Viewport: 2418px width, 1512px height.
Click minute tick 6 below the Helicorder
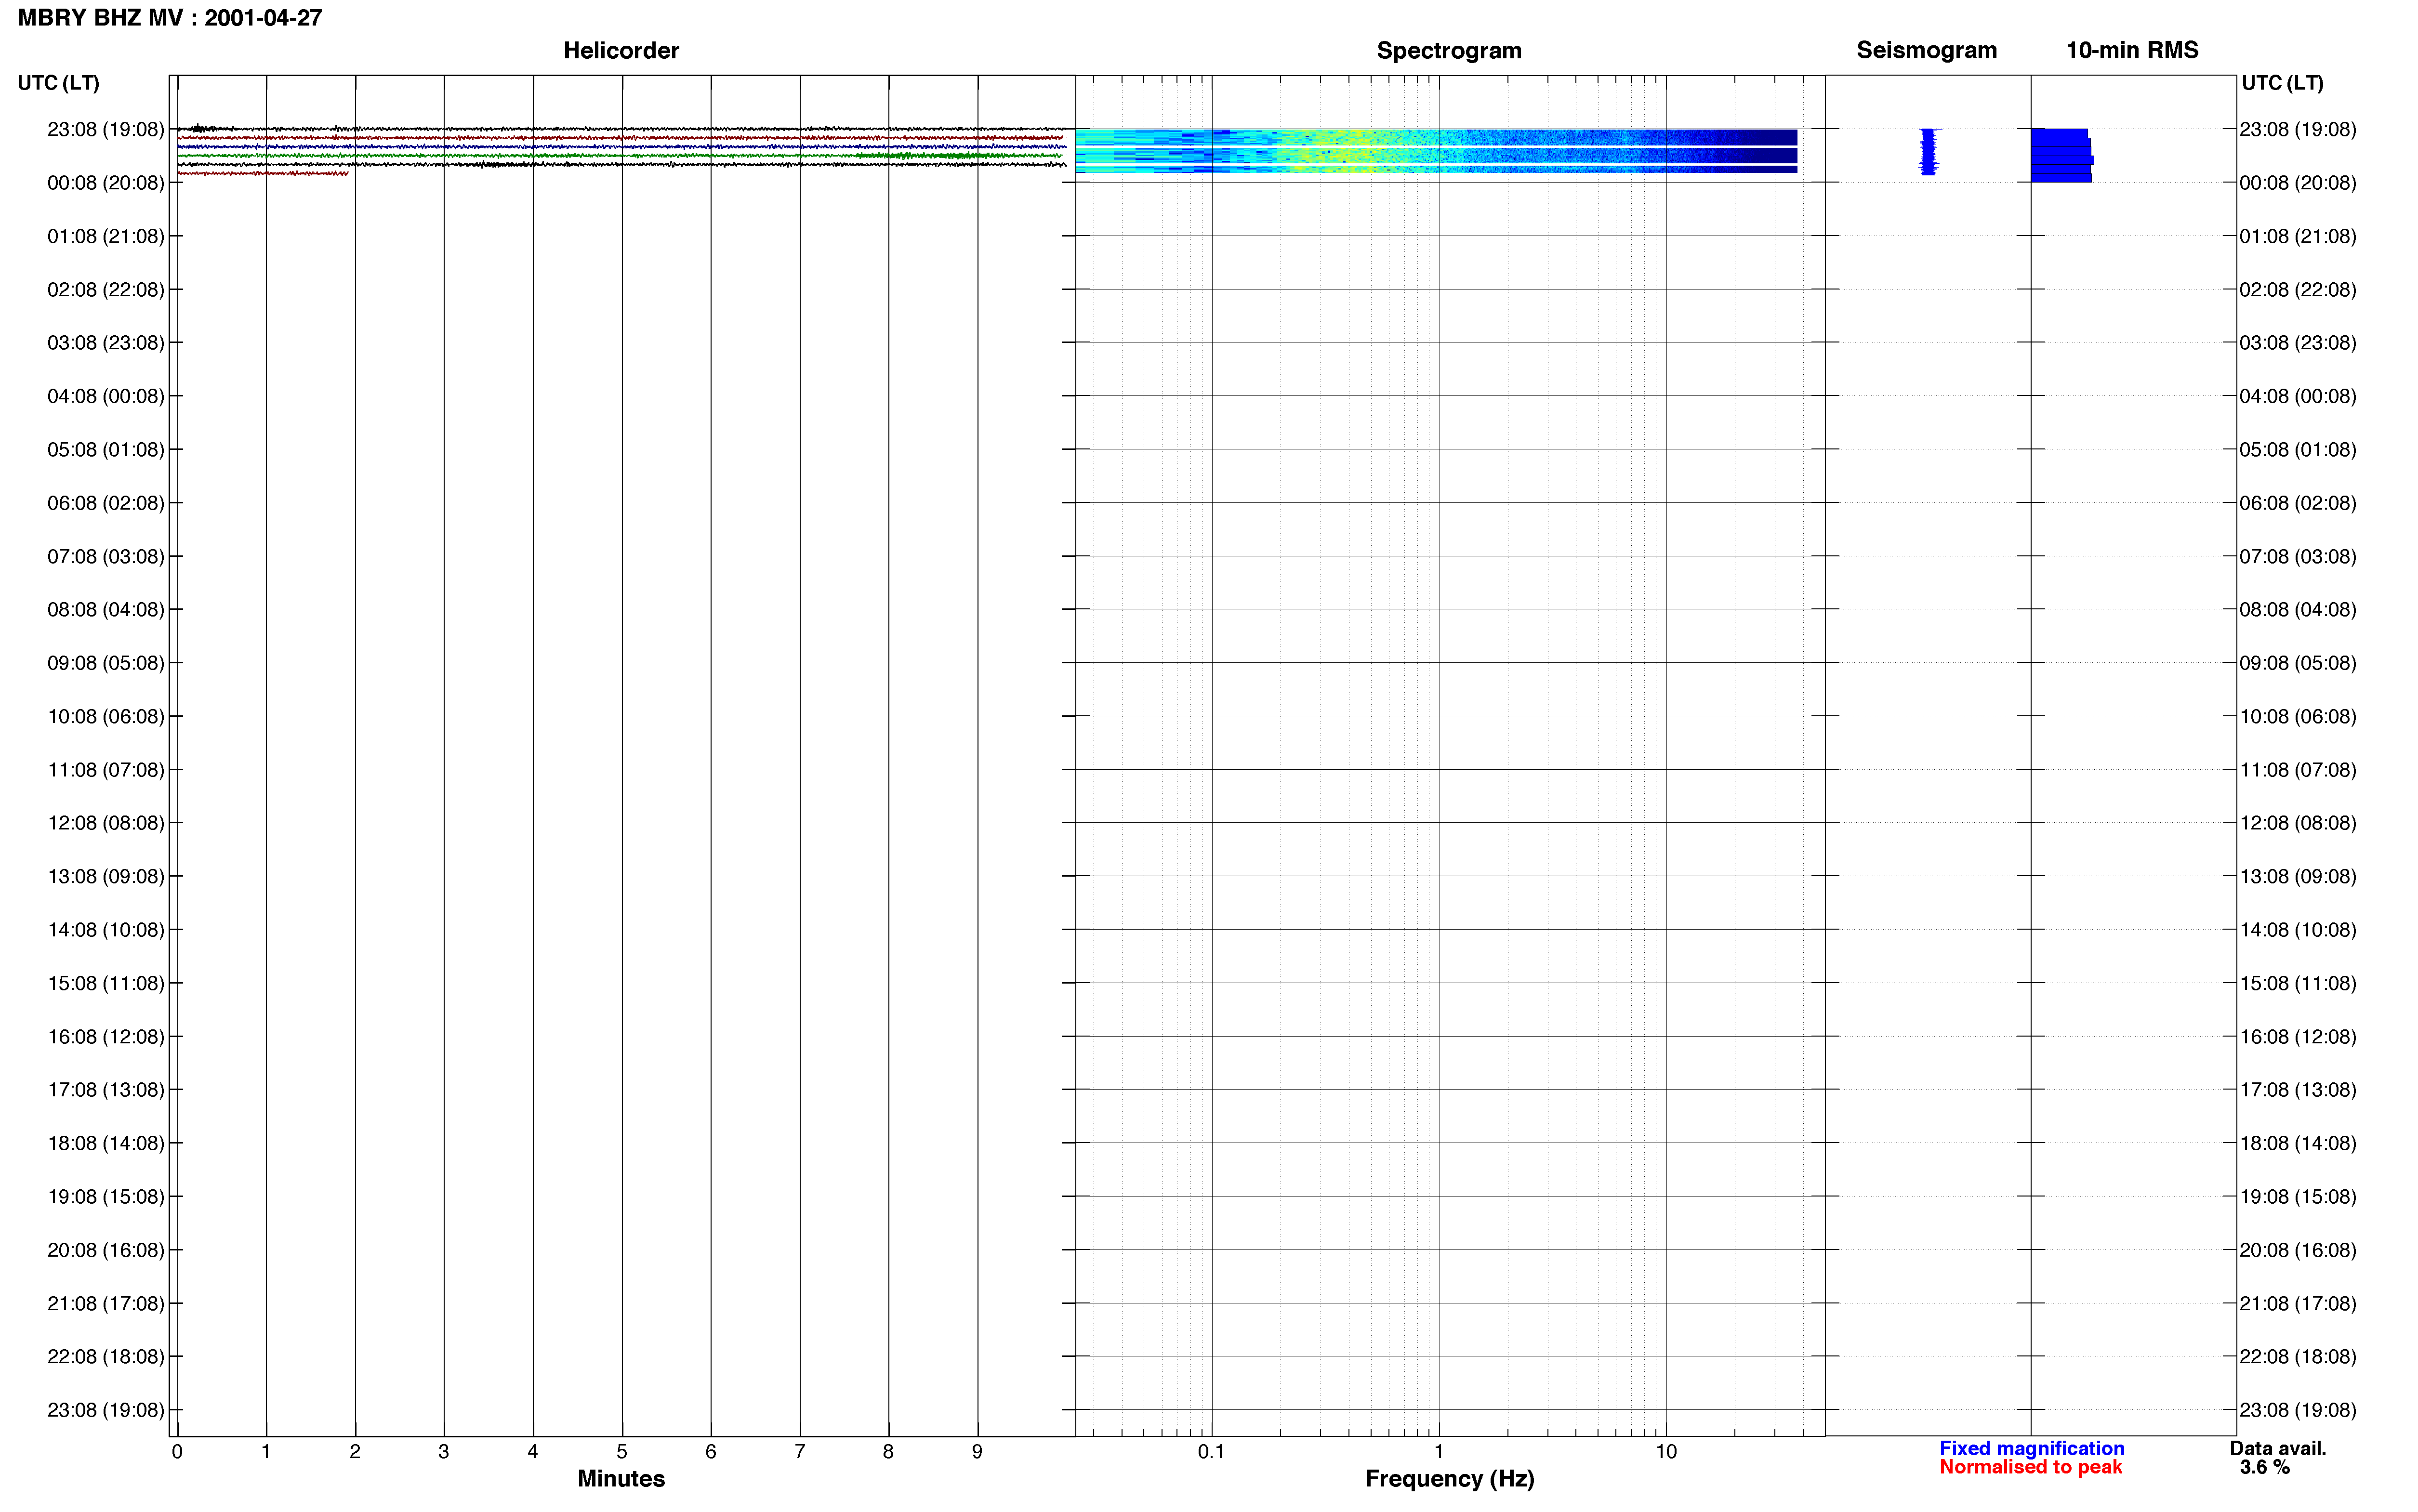711,1451
